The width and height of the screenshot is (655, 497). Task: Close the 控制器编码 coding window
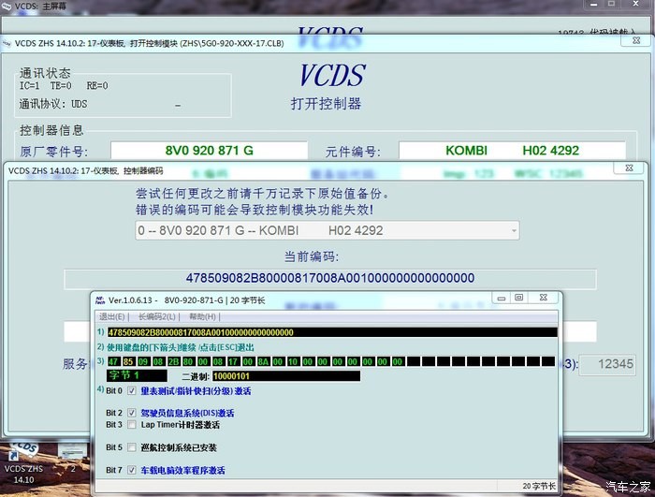click(629, 168)
